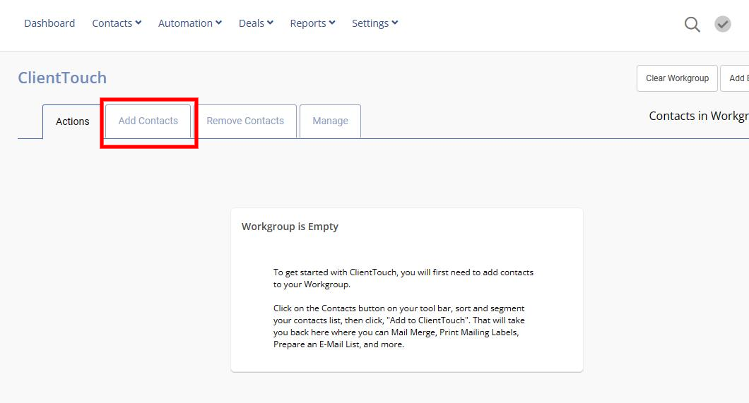Image resolution: width=749 pixels, height=403 pixels.
Task: Expand the Contacts dropdown menu
Action: click(x=117, y=23)
